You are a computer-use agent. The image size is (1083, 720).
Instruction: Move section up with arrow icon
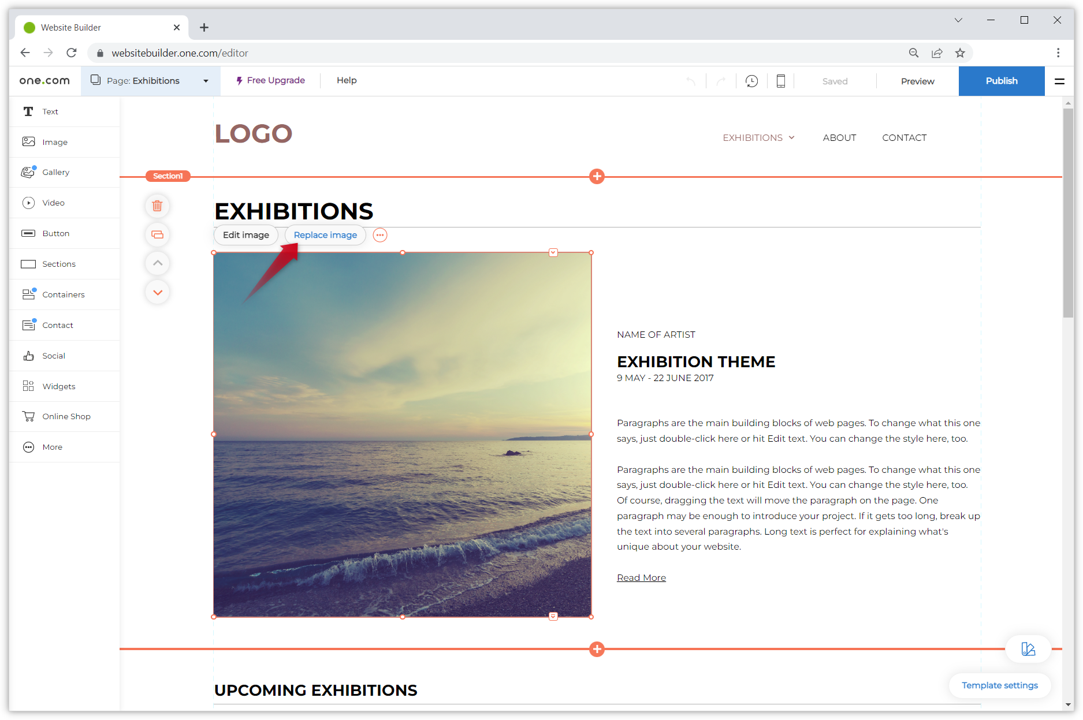(x=157, y=263)
